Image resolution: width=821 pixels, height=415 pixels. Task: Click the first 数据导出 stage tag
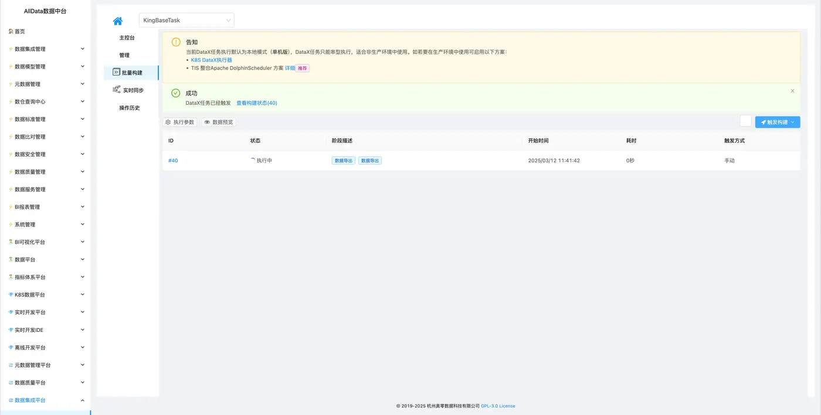click(344, 160)
